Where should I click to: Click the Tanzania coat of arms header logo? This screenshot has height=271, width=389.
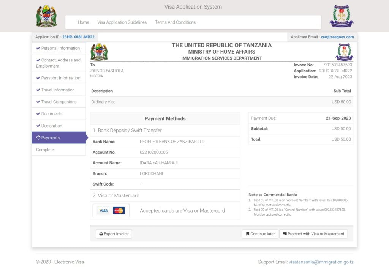coord(46,16)
